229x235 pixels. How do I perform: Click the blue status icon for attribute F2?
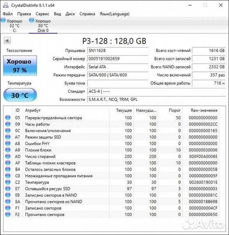(8, 215)
